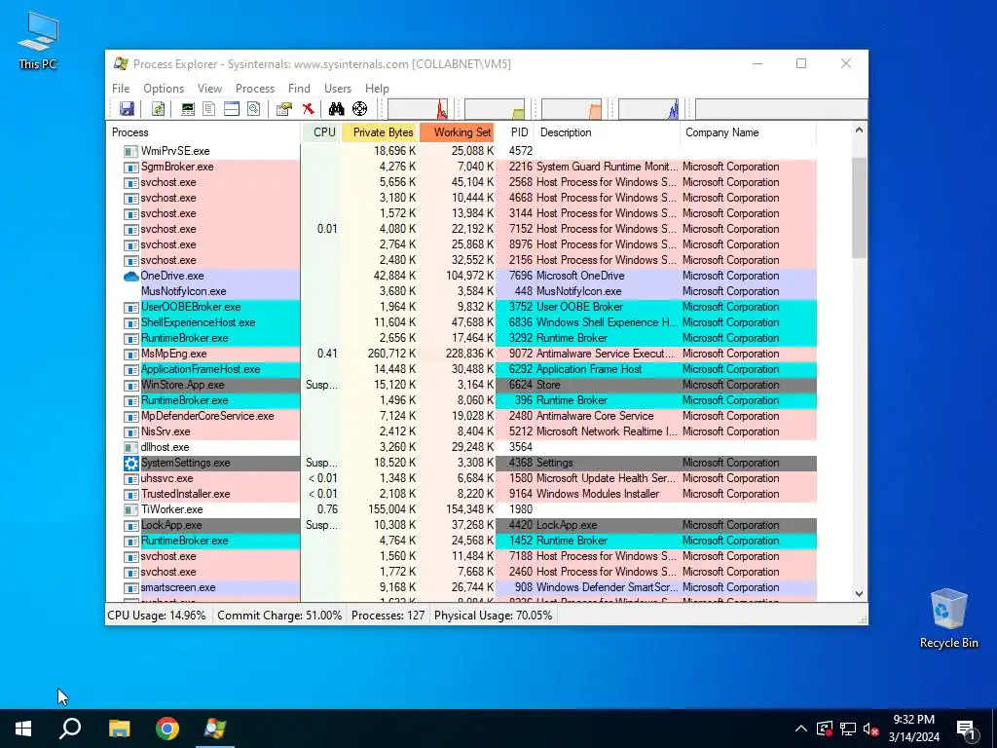Click the Refresh Now toolbar icon

[x=158, y=109]
